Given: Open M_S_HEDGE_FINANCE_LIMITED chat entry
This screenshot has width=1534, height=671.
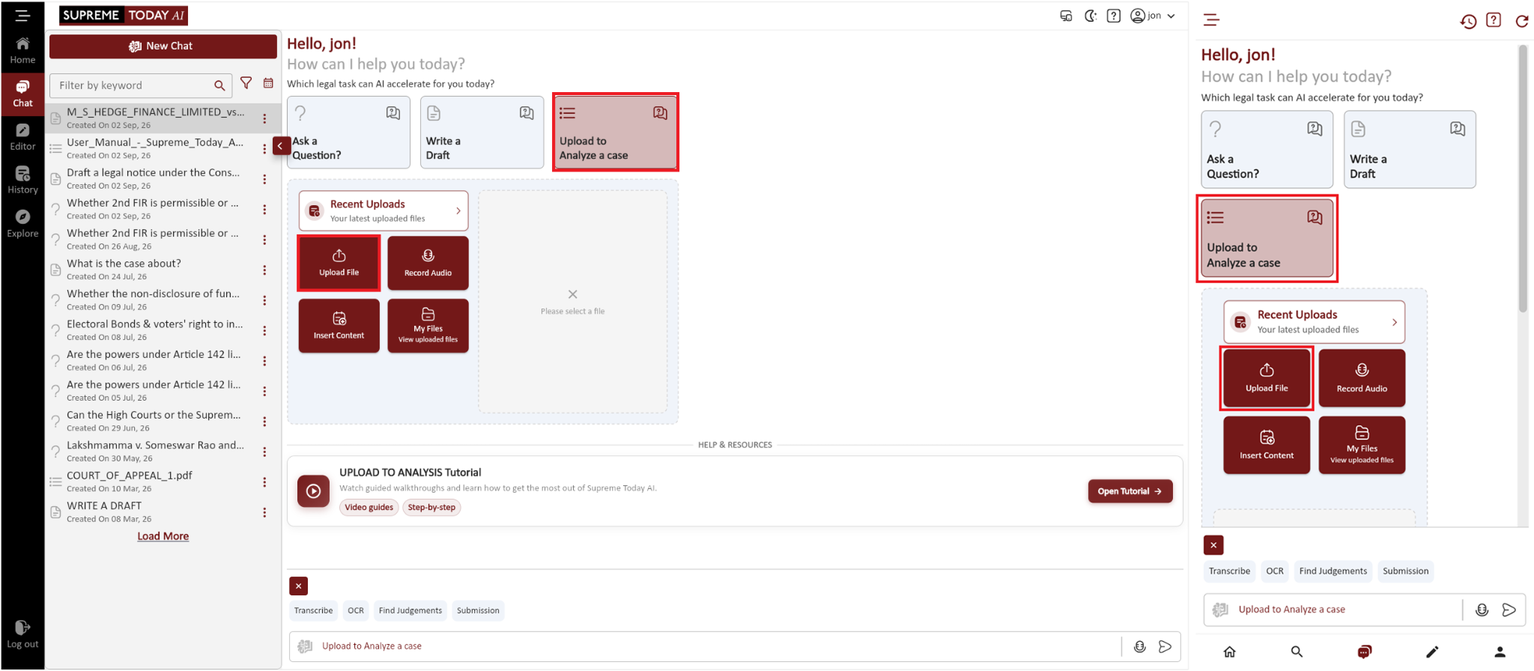Looking at the screenshot, I should point(155,118).
